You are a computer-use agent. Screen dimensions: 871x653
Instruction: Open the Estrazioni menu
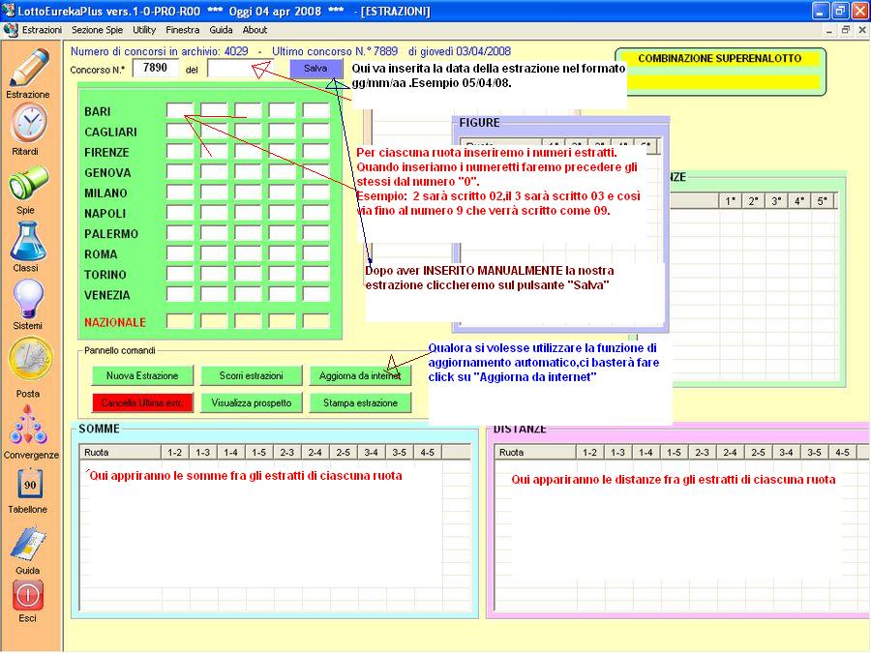click(x=43, y=30)
